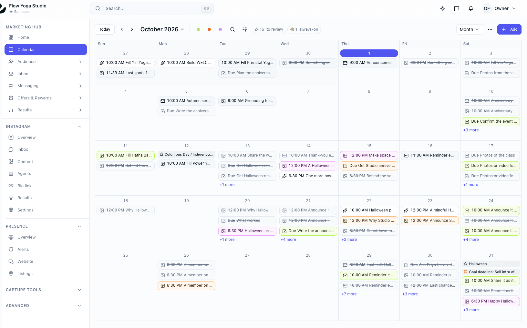The width and height of the screenshot is (527, 328).
Task: Open Instagram Overview page
Action: tap(46, 137)
